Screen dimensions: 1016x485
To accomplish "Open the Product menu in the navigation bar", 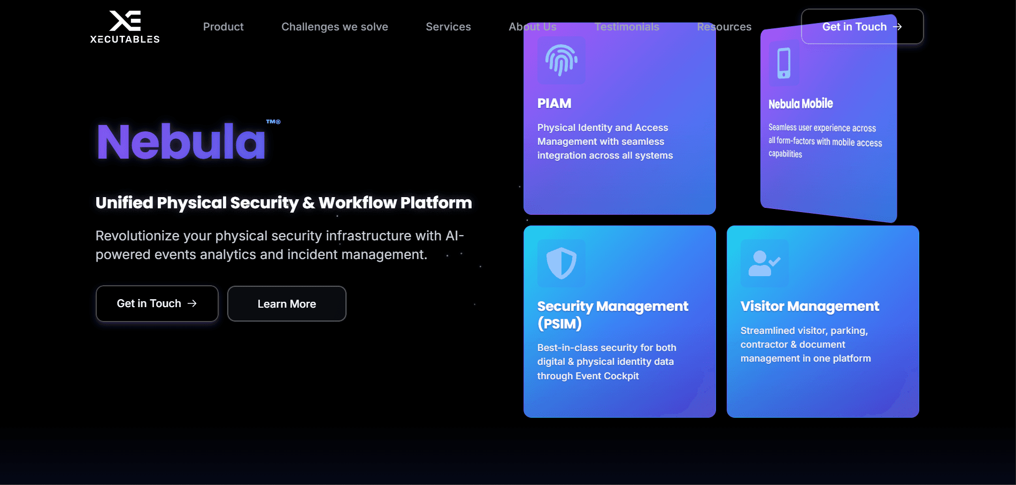I will pos(223,27).
